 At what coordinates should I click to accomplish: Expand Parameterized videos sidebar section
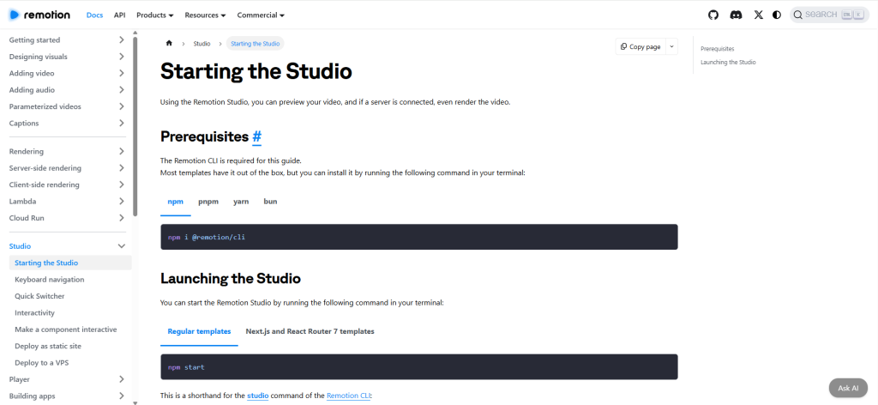click(x=67, y=106)
